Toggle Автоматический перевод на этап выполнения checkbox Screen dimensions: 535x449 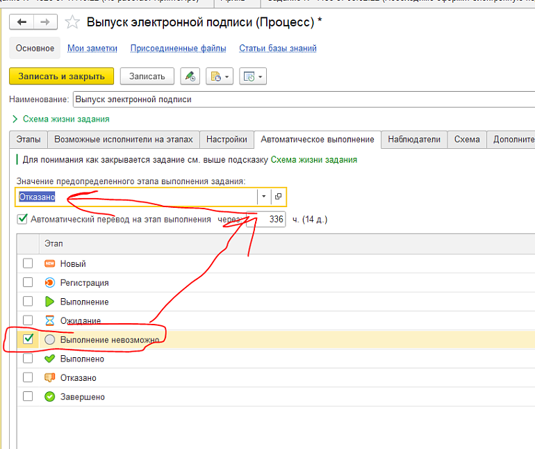coord(23,219)
